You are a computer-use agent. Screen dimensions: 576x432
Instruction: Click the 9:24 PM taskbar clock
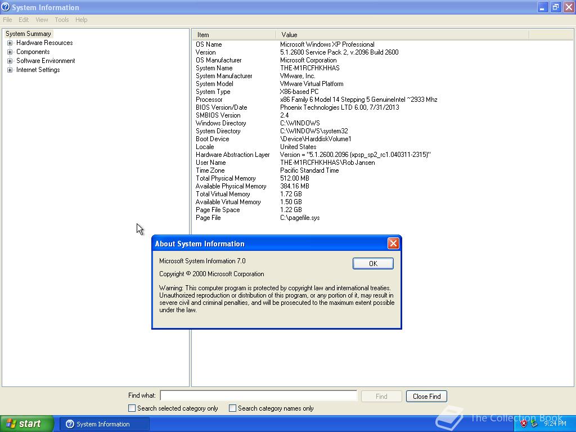(555, 424)
